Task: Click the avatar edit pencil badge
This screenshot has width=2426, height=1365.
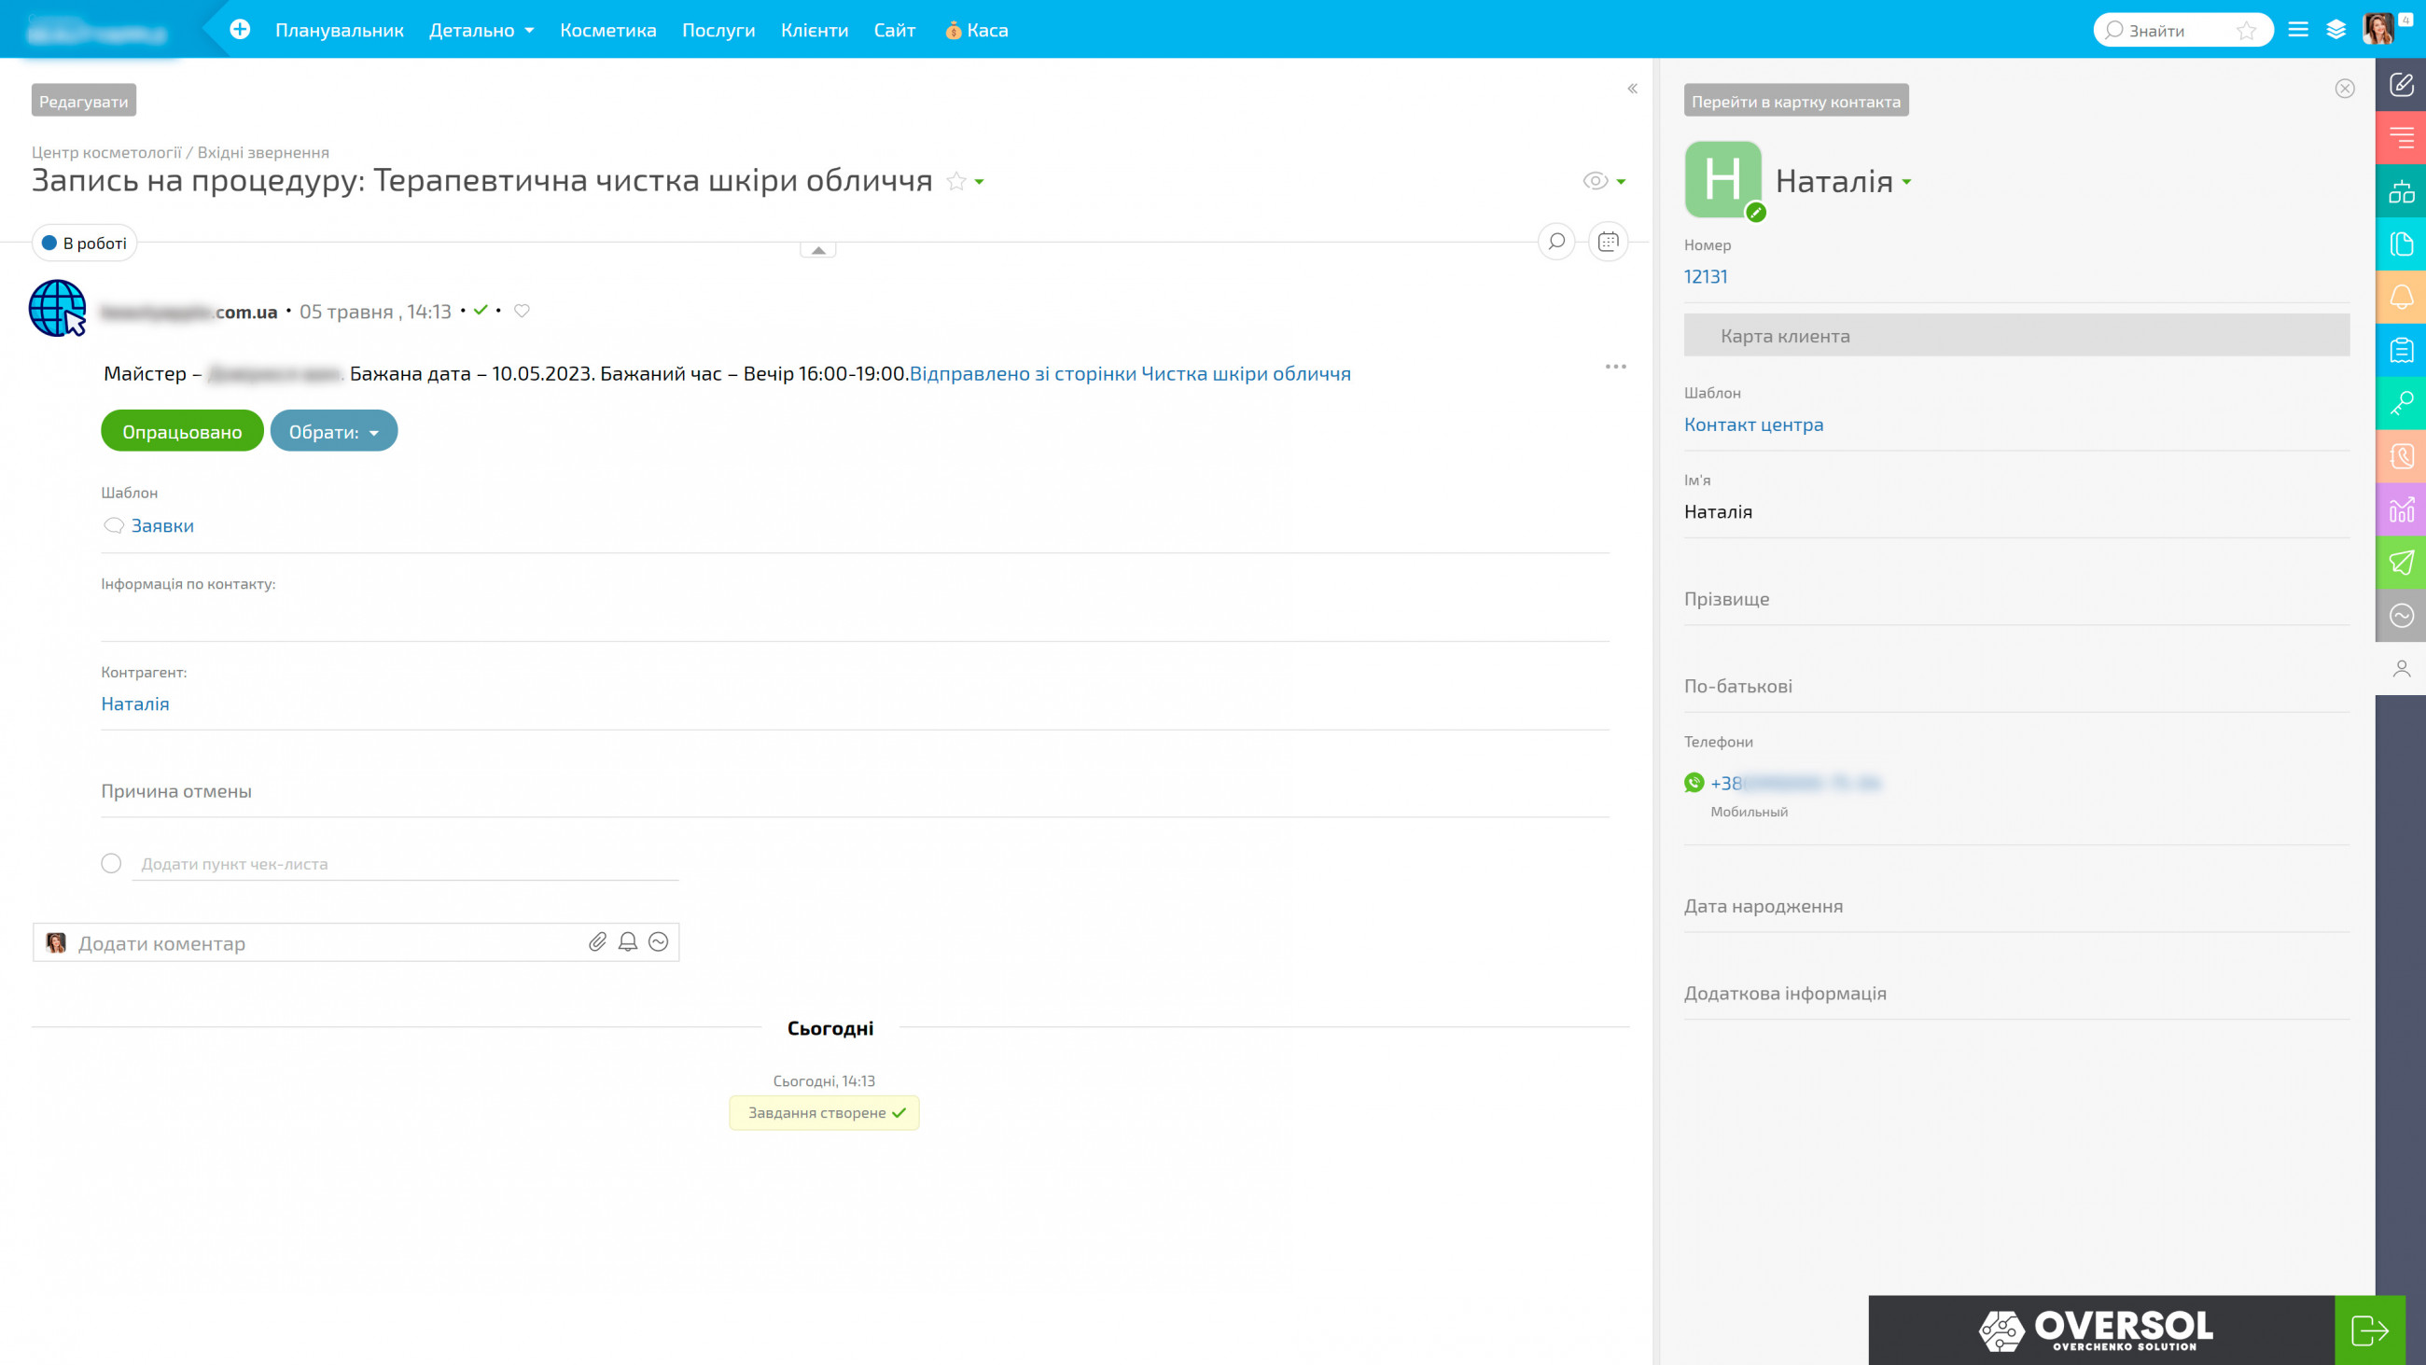Action: pyautogui.click(x=1755, y=213)
